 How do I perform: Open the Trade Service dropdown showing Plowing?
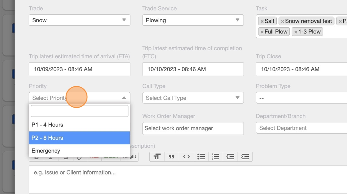[193, 20]
